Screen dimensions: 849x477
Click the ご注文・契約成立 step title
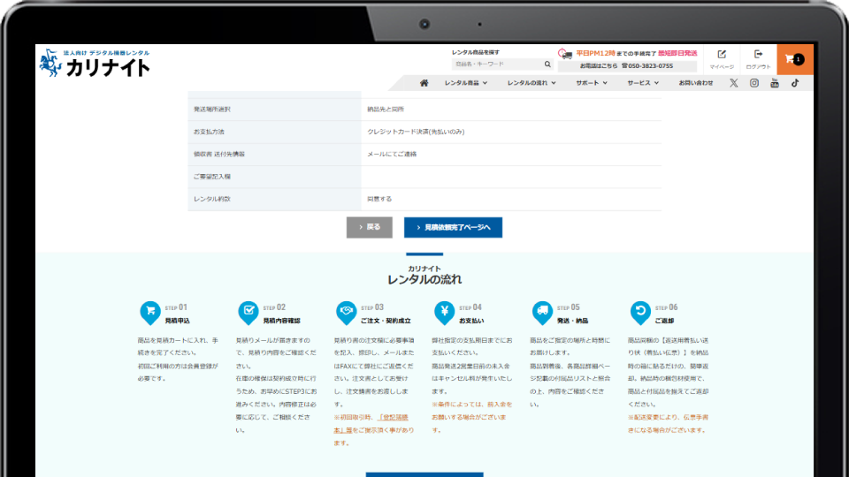pyautogui.click(x=386, y=322)
